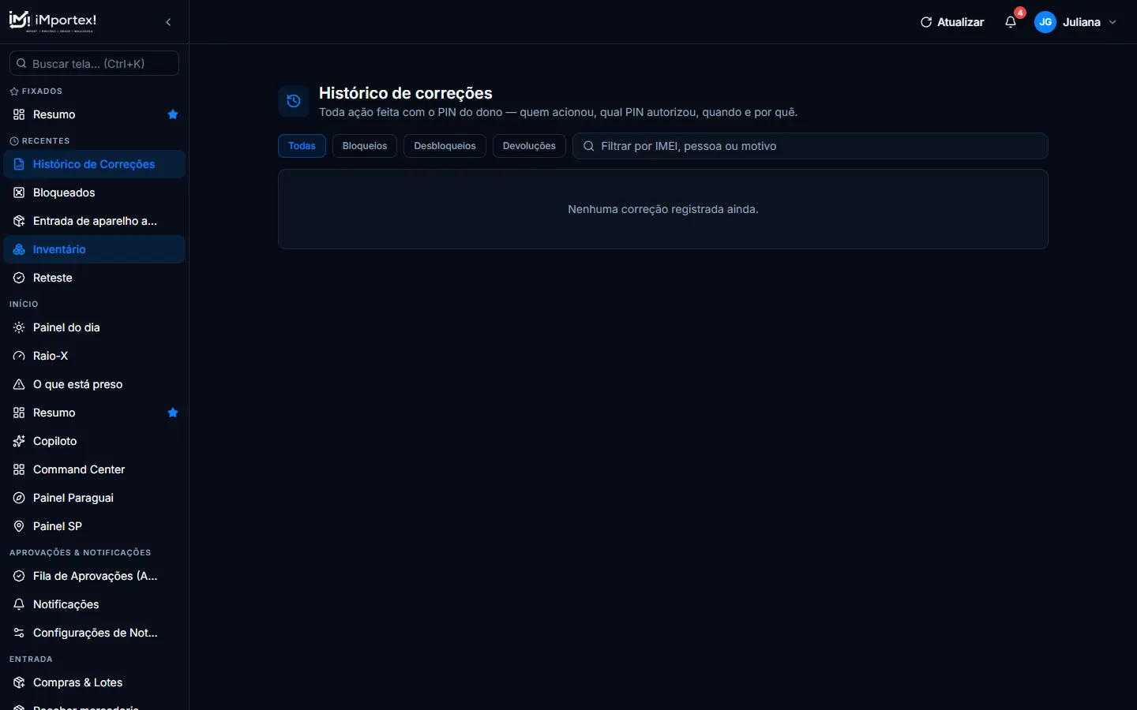Select the Bloqueios filter tab
This screenshot has height=710, width=1137.
365,146
